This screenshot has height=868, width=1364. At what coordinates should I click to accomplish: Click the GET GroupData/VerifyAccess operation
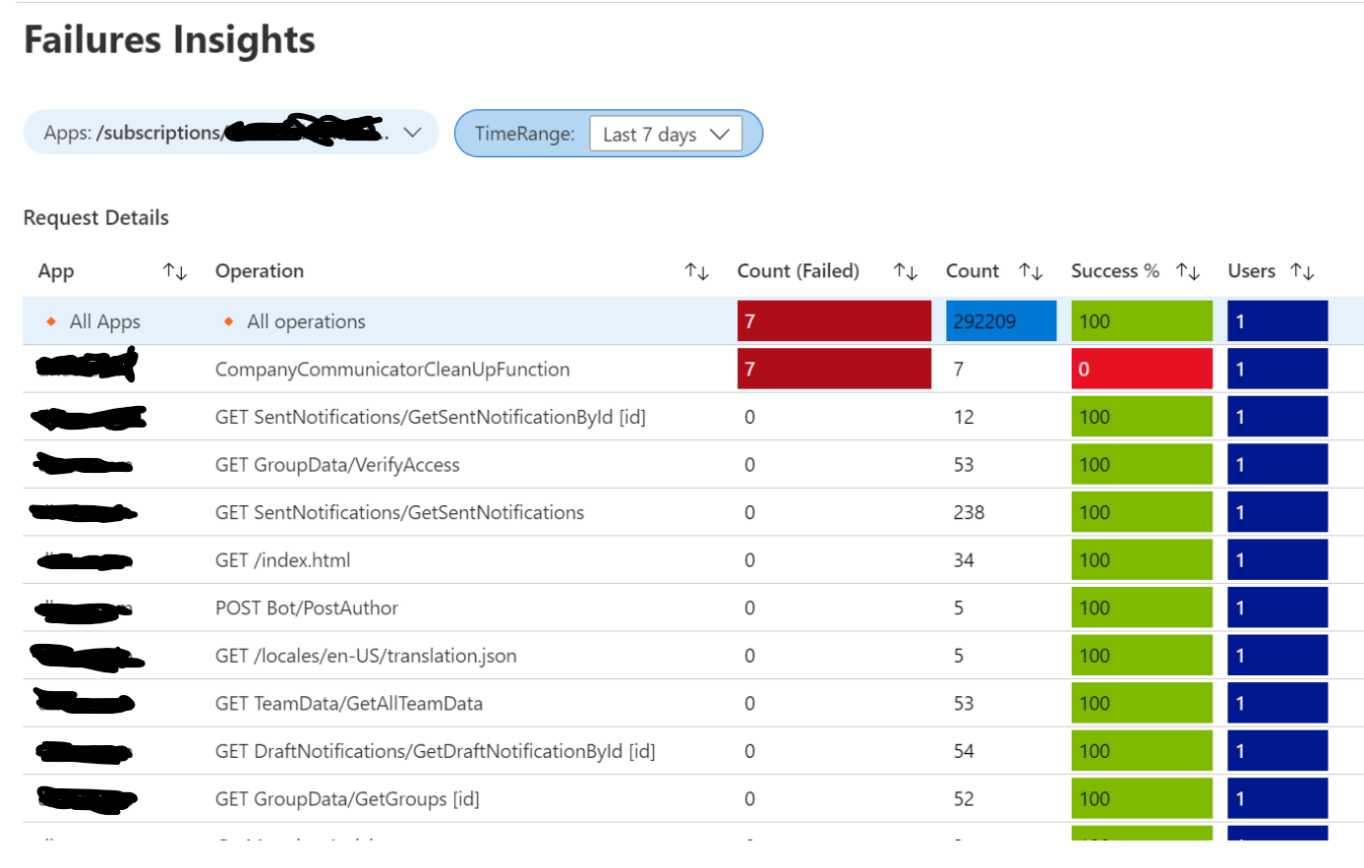pos(337,464)
